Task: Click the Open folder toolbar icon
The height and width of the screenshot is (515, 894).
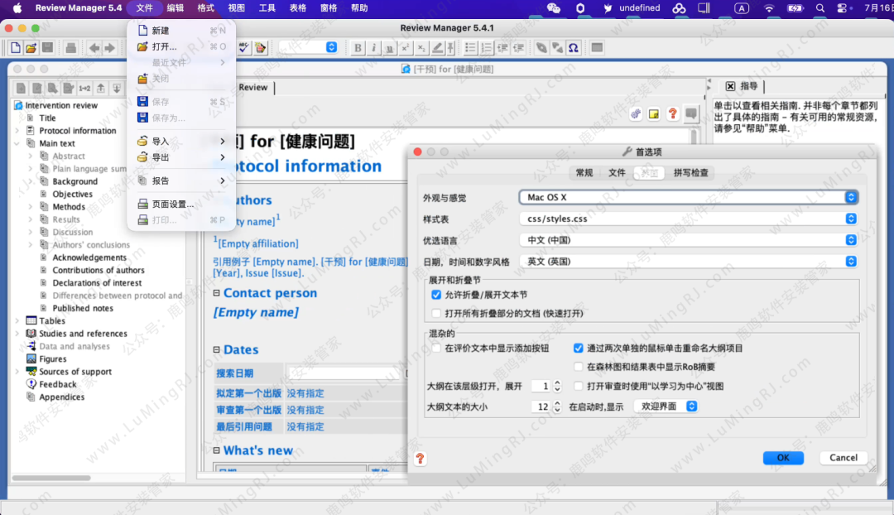Action: [x=31, y=48]
